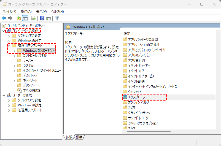Click the Back arrow toolbar icon

click(x=4, y=18)
